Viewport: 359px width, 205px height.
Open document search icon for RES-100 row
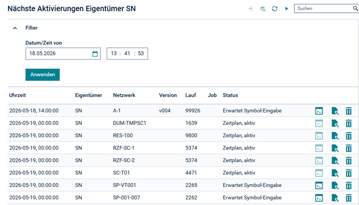(335, 136)
